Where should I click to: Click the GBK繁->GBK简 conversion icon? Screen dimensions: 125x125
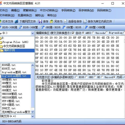point(86,27)
